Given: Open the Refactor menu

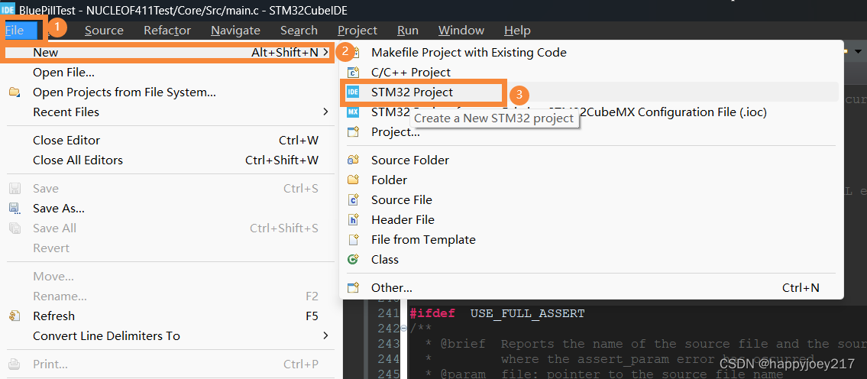Looking at the screenshot, I should point(167,31).
